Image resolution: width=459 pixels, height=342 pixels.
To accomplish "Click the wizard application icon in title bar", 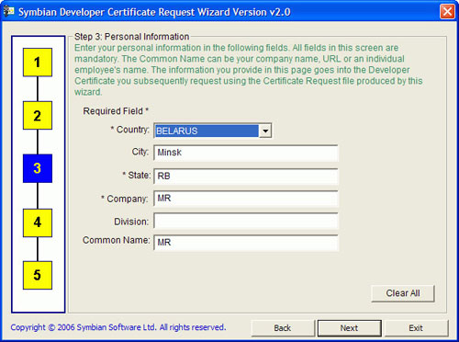I will (x=9, y=12).
